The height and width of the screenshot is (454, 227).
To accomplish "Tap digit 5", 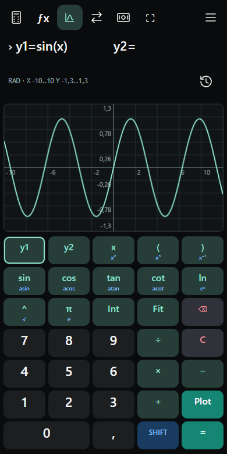I will 69,374.
